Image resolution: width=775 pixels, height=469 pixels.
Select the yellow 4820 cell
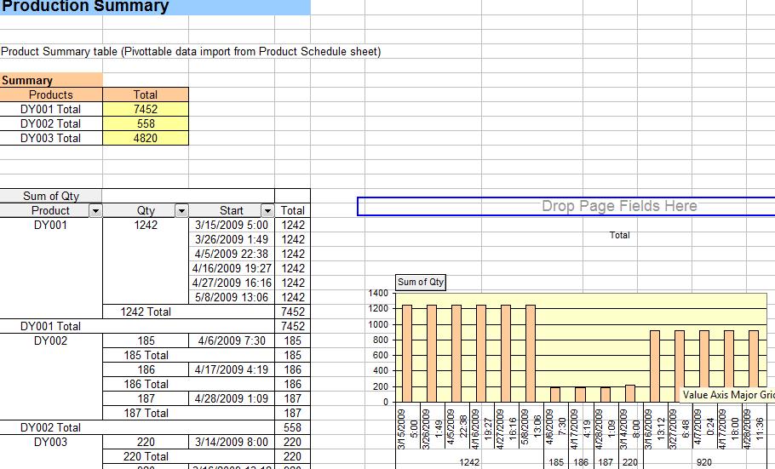tap(146, 138)
